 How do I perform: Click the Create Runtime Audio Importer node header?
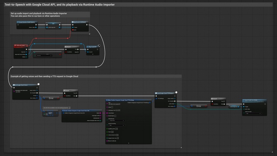[26, 21]
